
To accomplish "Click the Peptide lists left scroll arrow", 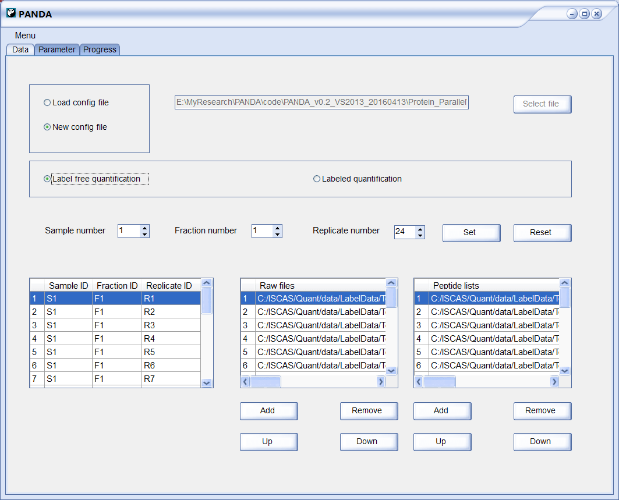I will pos(419,382).
